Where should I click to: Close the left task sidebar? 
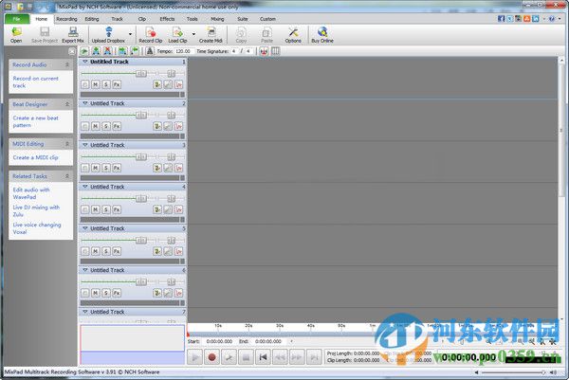click(x=72, y=51)
